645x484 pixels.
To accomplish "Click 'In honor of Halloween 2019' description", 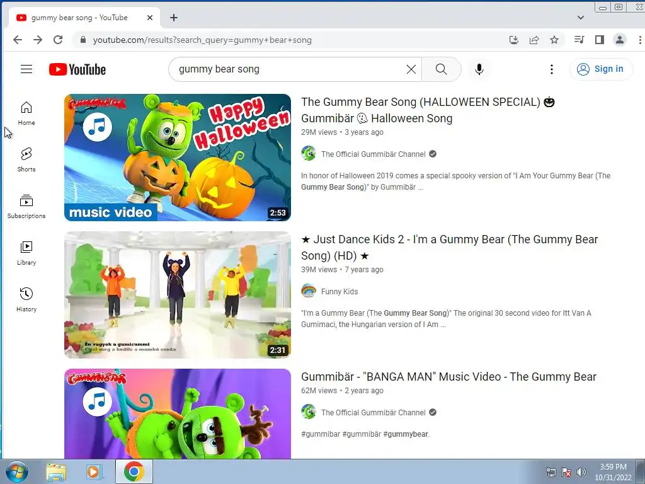I will click(x=456, y=181).
